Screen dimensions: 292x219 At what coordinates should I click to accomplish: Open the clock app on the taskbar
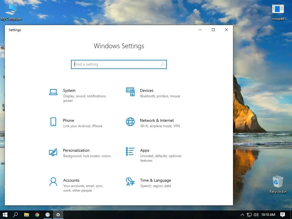pos(48,215)
